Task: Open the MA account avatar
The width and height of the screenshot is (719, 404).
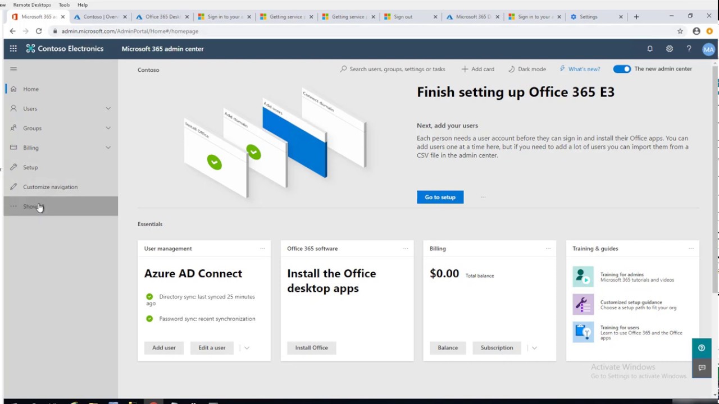Action: point(708,49)
